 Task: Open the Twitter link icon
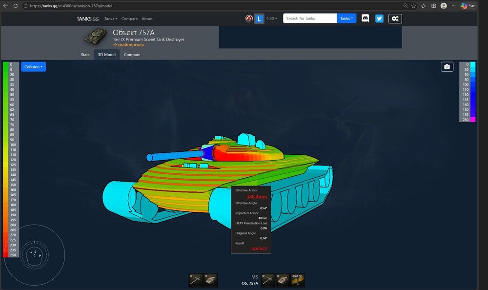pyautogui.click(x=379, y=19)
